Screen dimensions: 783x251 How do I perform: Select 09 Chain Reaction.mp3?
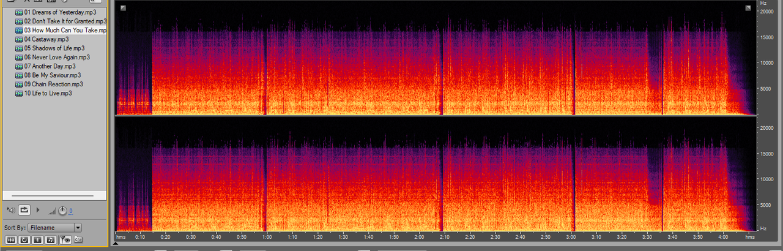[54, 84]
